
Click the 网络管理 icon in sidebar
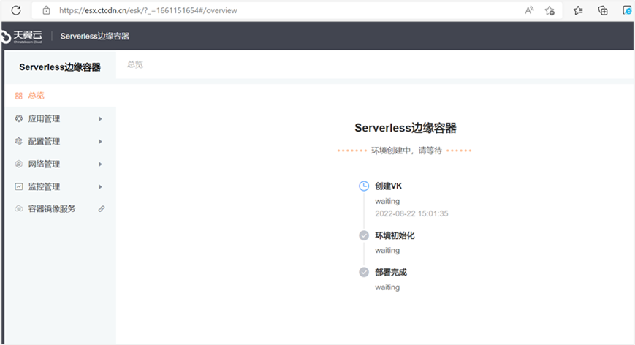point(18,164)
